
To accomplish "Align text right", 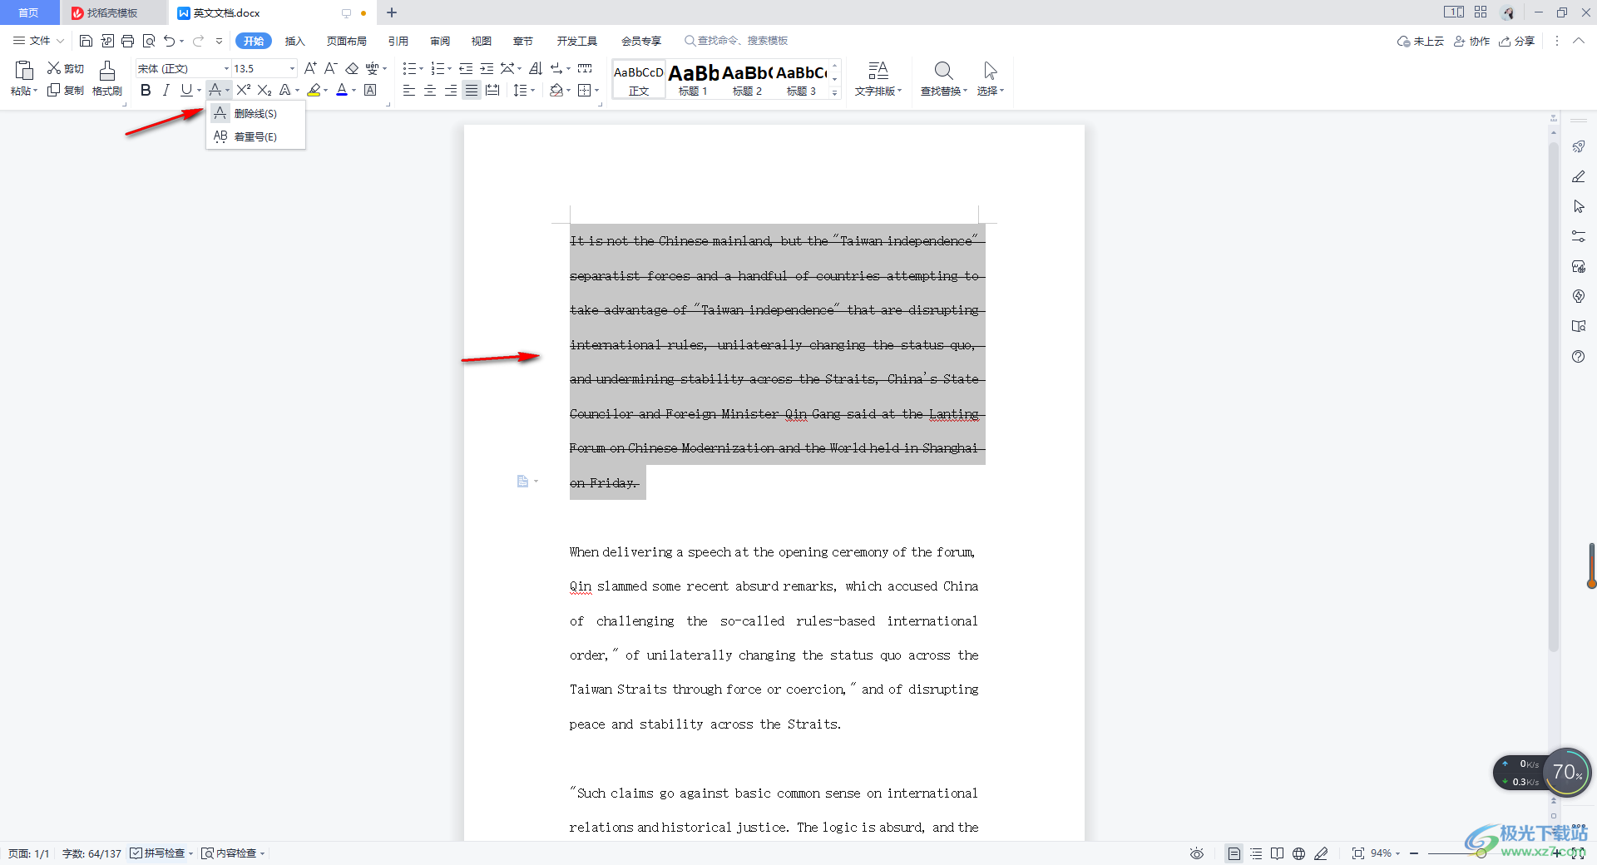I will (x=450, y=90).
